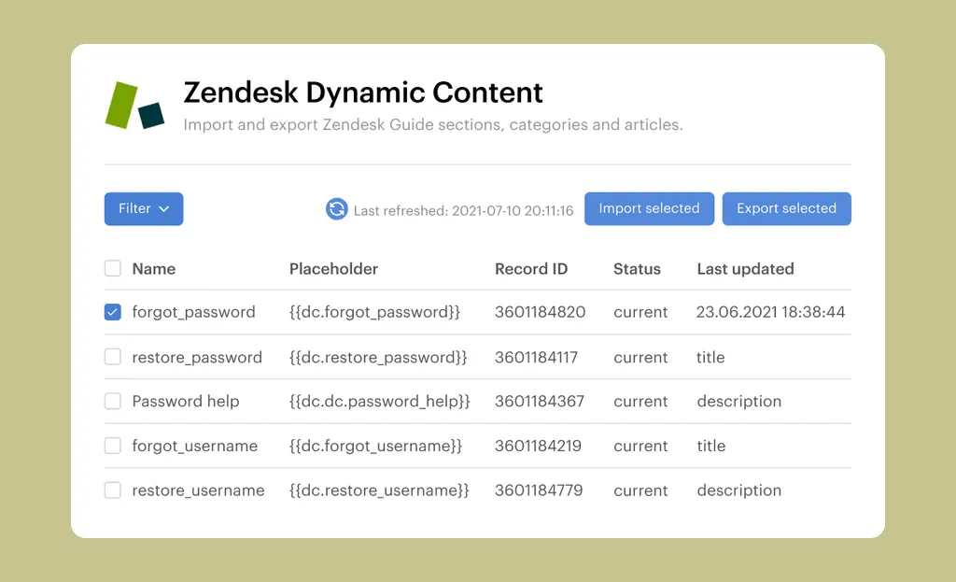
Task: Click the {{dc.forgot_password}} placeholder text
Action: (374, 312)
